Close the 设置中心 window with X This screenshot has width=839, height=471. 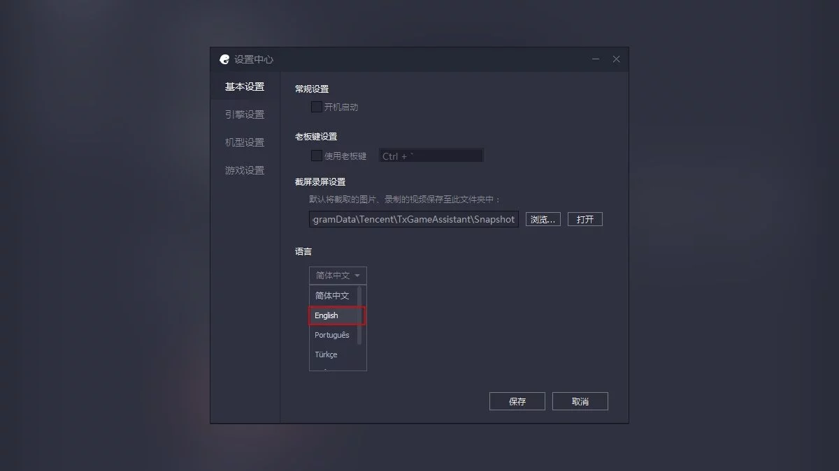pos(616,59)
